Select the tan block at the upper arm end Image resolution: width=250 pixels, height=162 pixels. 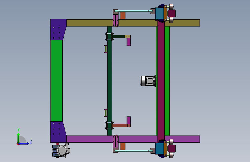pos(127,37)
